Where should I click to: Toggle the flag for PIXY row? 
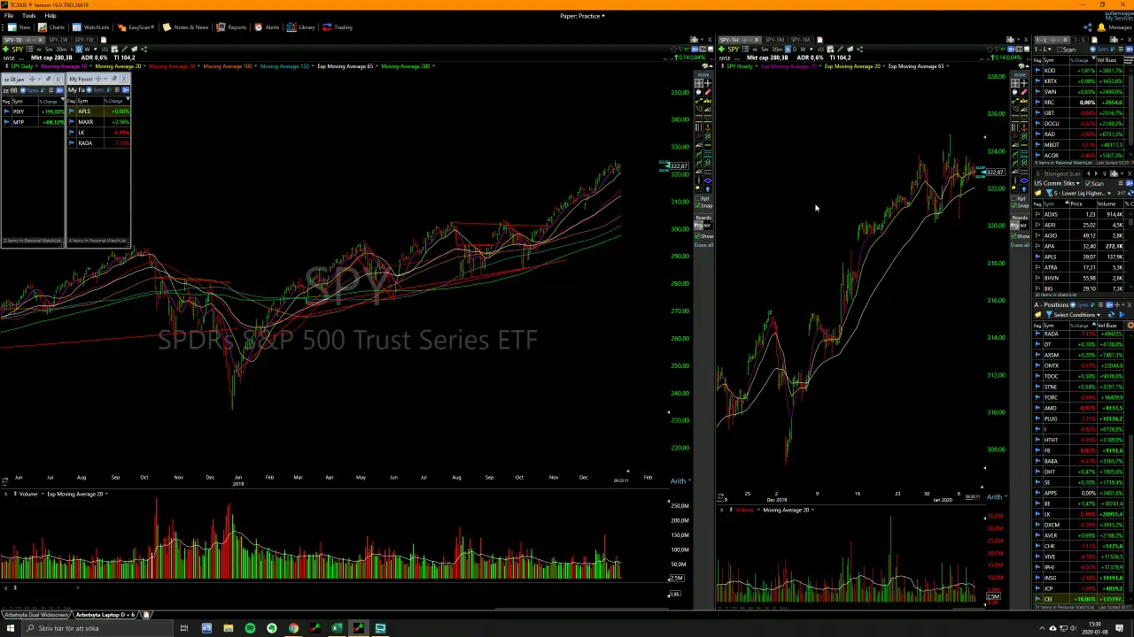[x=6, y=111]
